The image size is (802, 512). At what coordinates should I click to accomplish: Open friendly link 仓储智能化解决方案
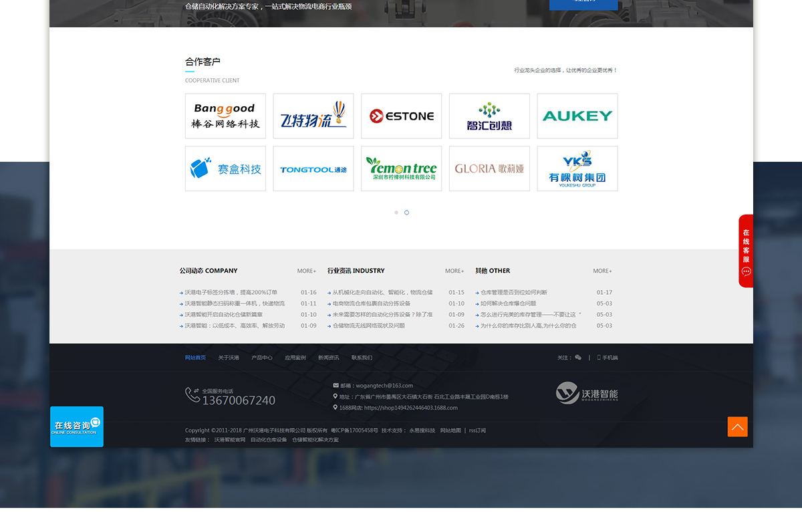[315, 440]
